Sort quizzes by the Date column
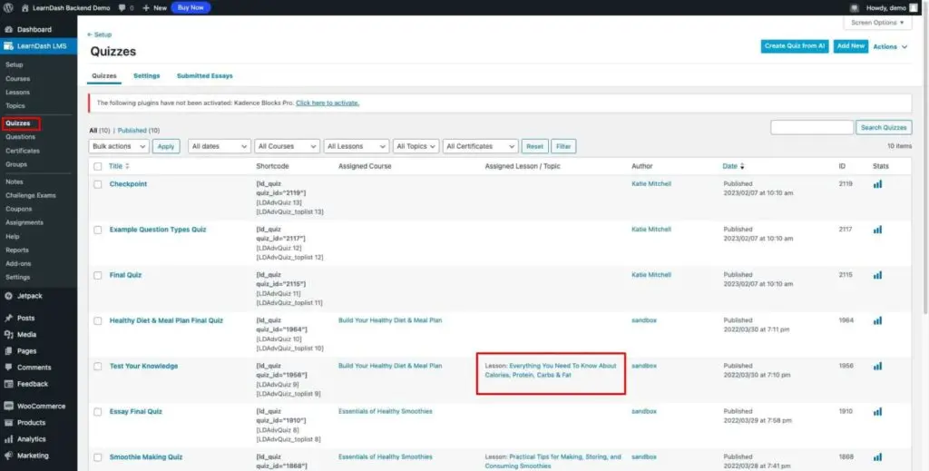The width and height of the screenshot is (929, 471). pyautogui.click(x=733, y=166)
